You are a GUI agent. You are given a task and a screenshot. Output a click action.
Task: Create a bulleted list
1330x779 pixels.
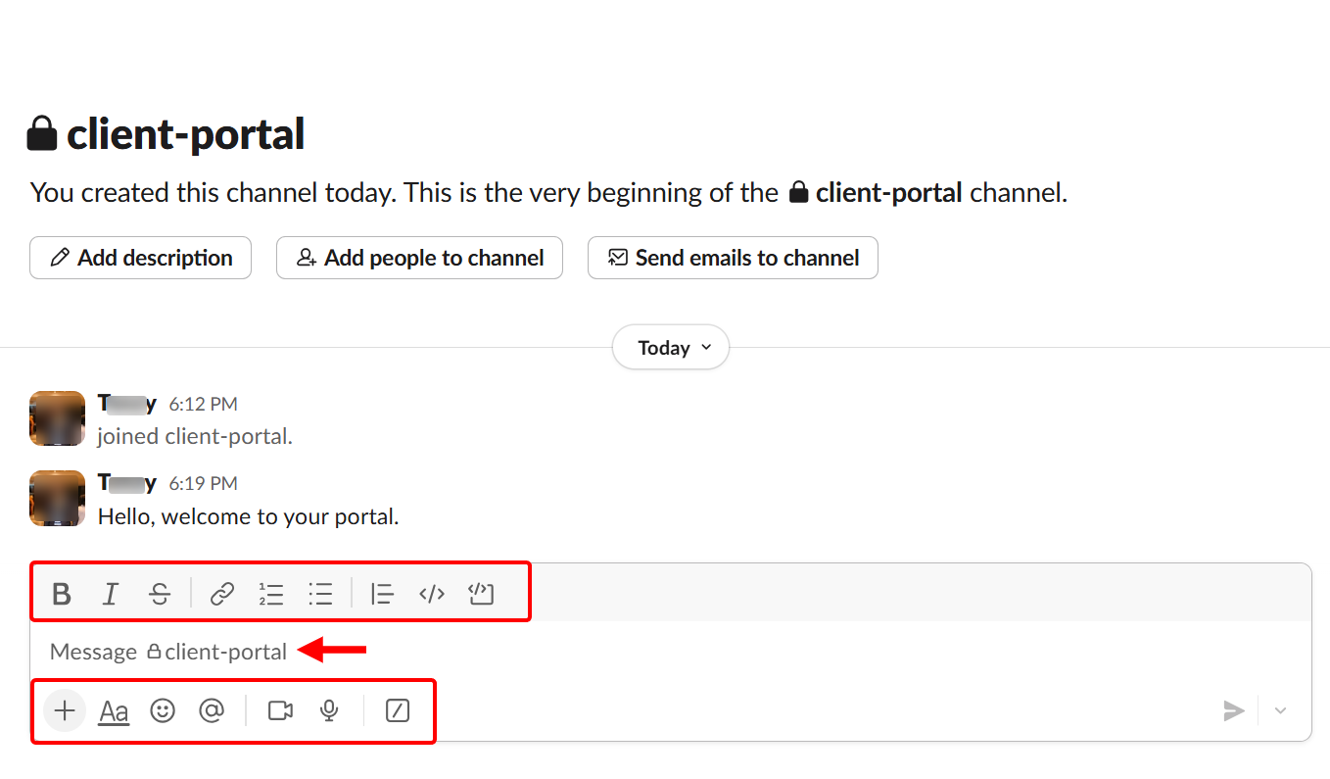[321, 593]
